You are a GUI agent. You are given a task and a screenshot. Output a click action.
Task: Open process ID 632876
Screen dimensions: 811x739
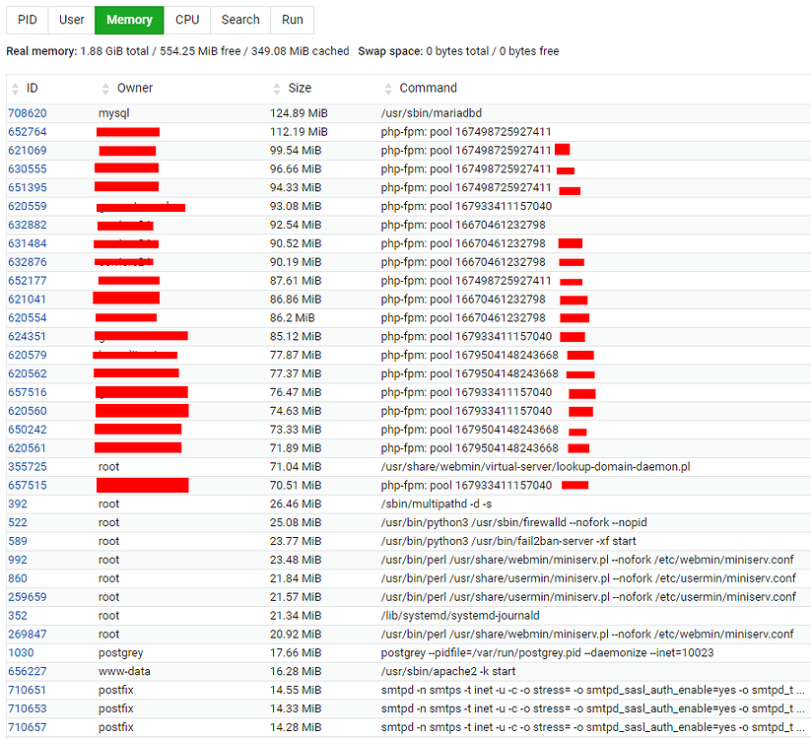click(28, 262)
